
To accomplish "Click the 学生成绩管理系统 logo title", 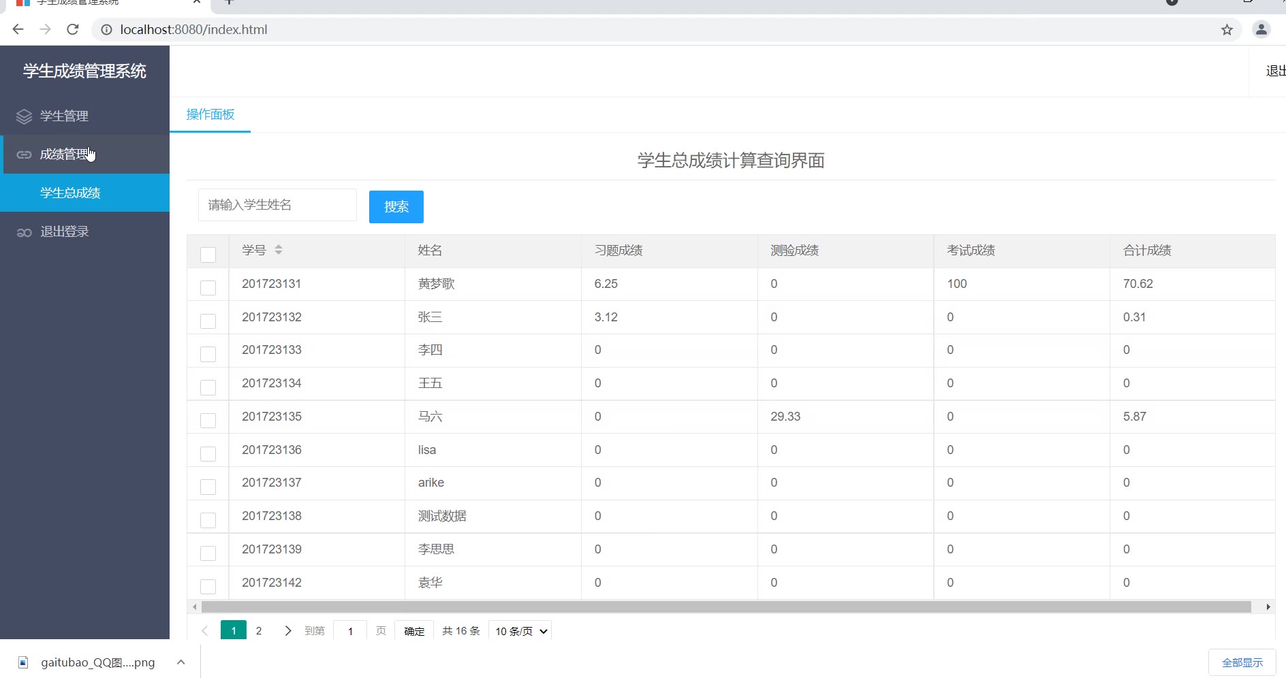I will [x=84, y=71].
